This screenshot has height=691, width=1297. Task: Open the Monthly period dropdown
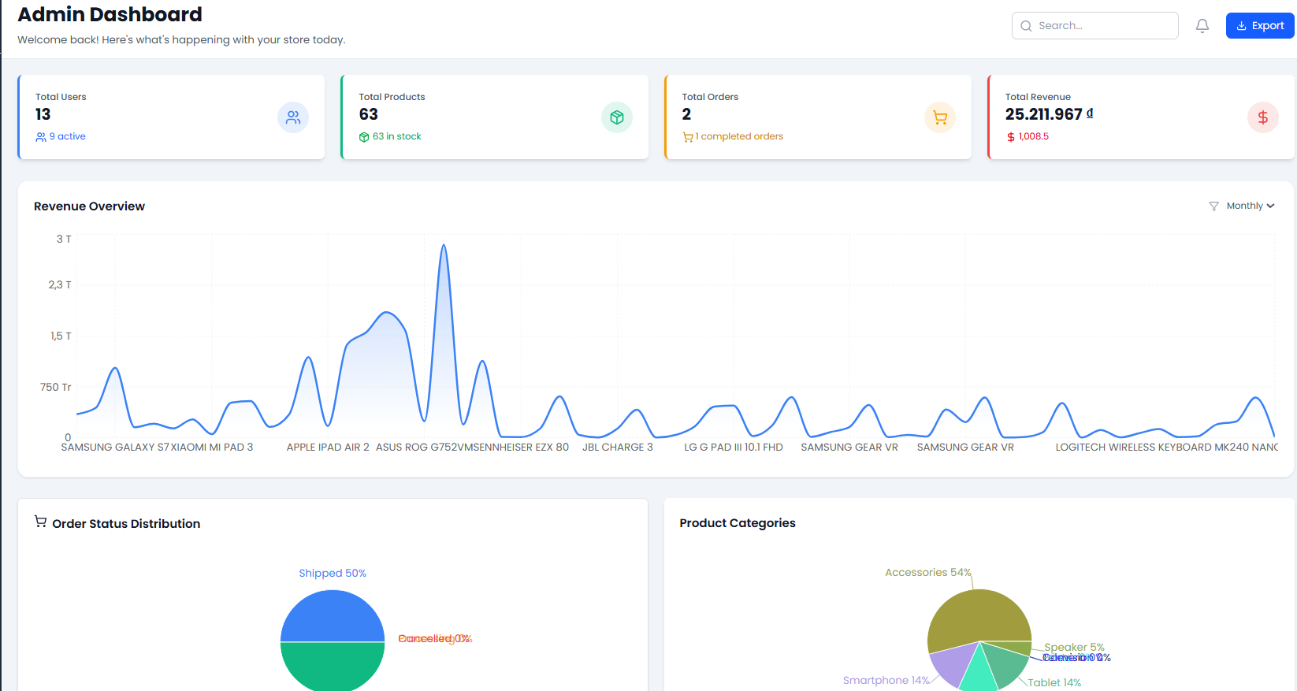click(1250, 206)
